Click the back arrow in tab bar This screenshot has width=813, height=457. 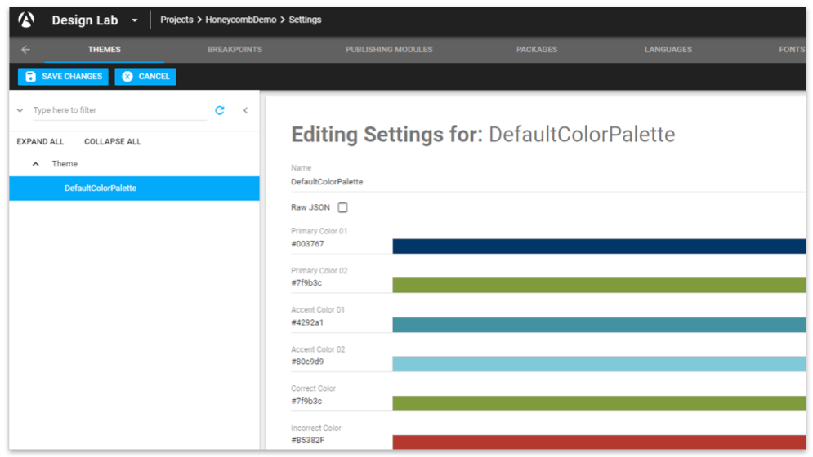coord(25,50)
